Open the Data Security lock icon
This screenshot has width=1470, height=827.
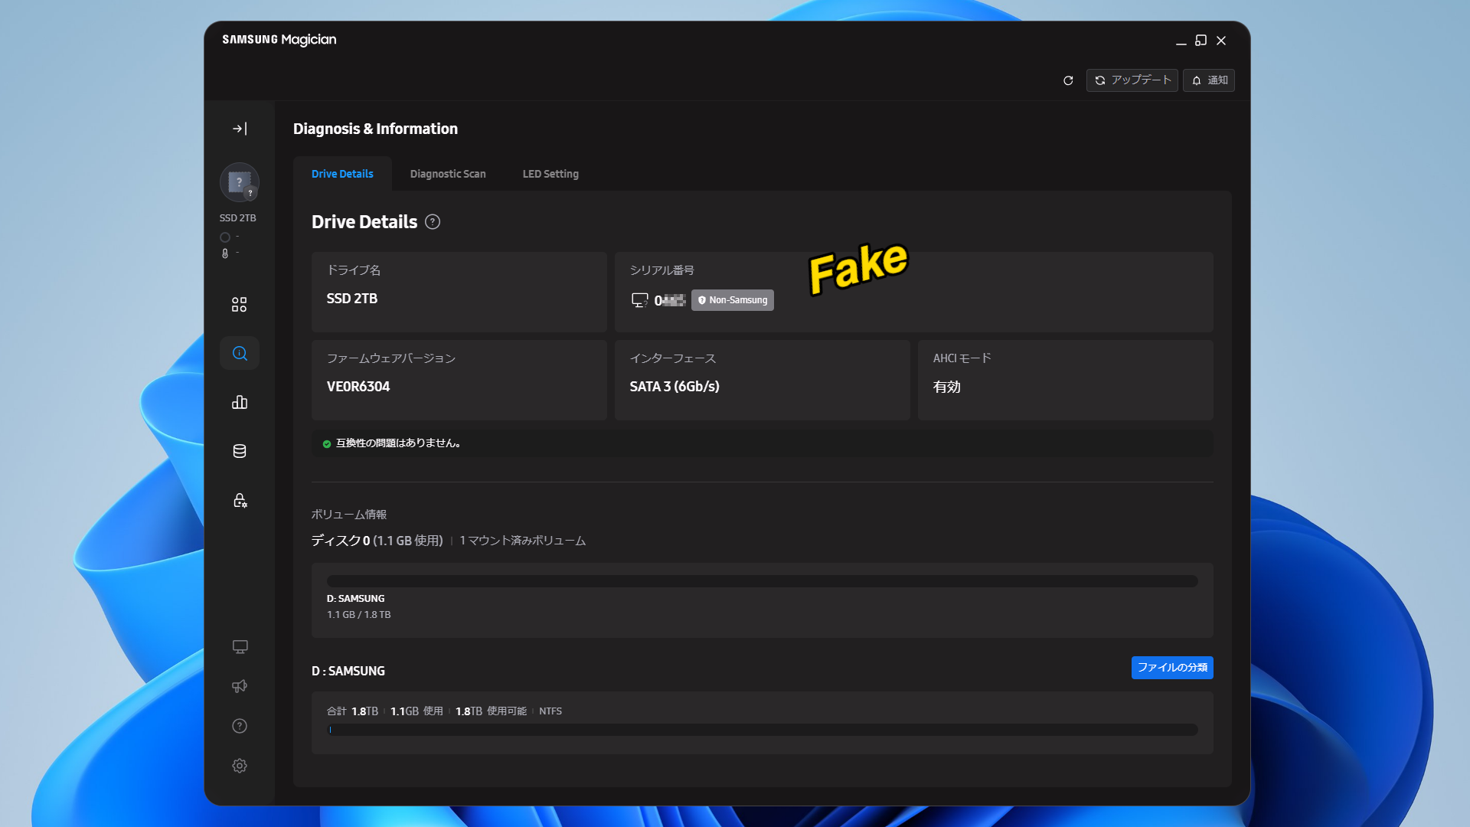240,500
